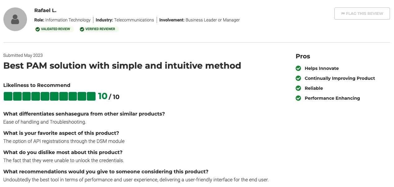
Task: Click the Validated Review checkmark icon
Action: tap(38, 29)
